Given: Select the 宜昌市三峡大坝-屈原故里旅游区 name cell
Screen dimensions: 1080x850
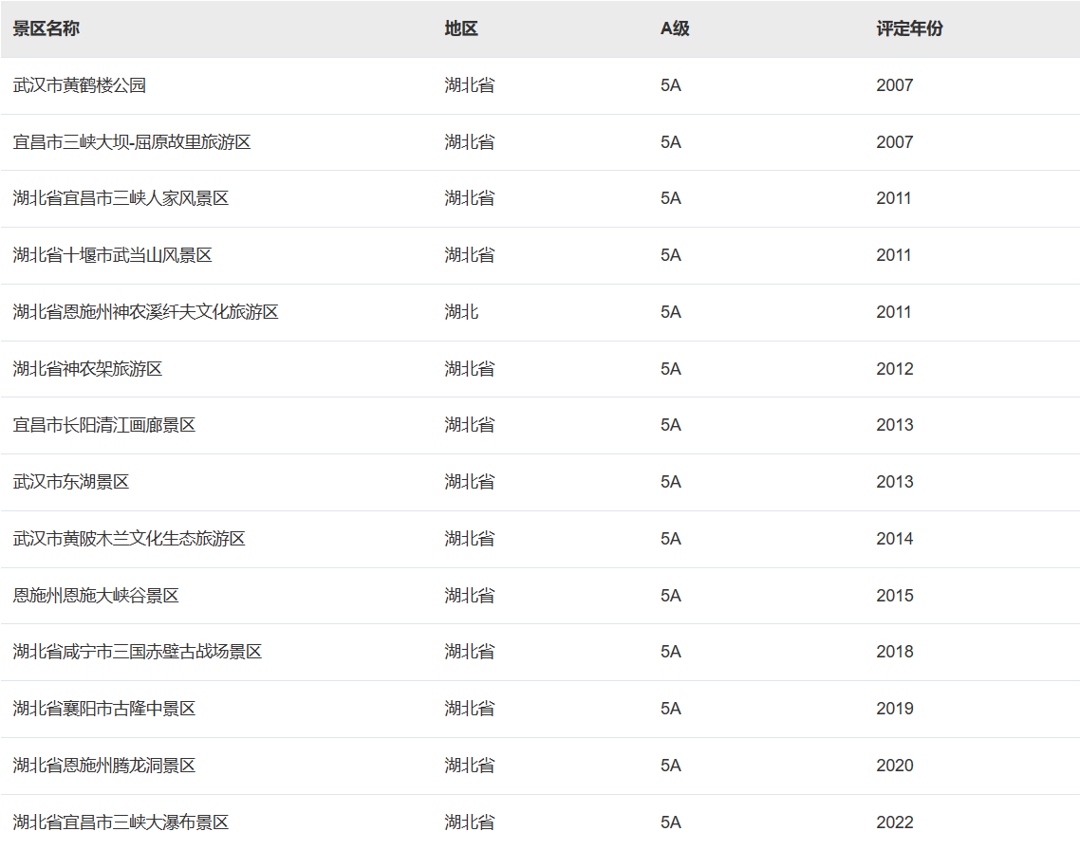Looking at the screenshot, I should tap(132, 142).
